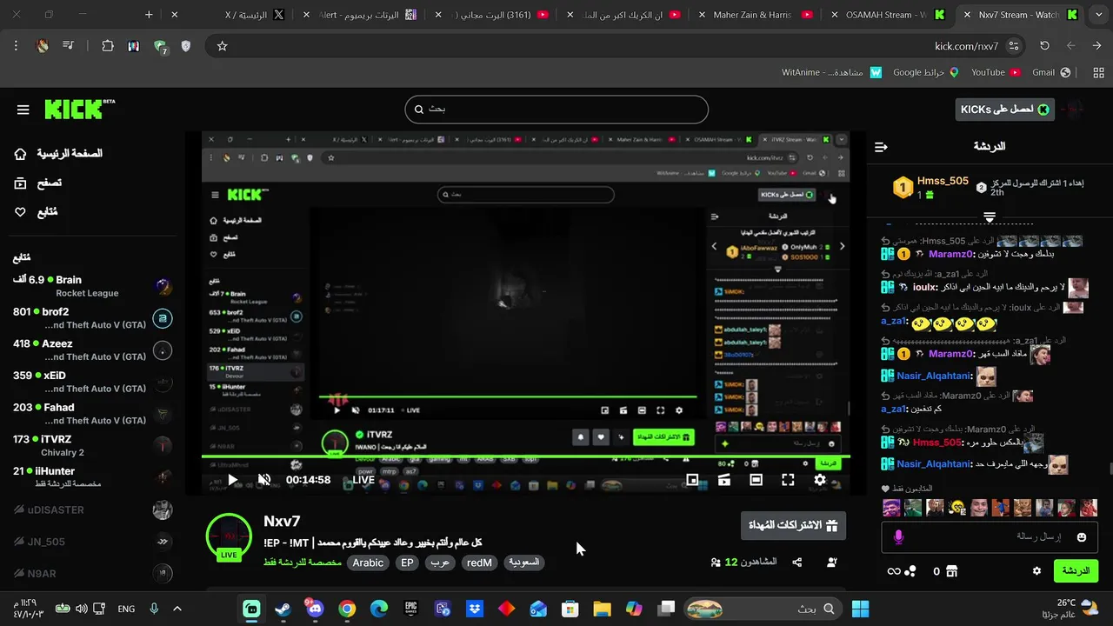Click the purple microphone chat icon

[898, 537]
